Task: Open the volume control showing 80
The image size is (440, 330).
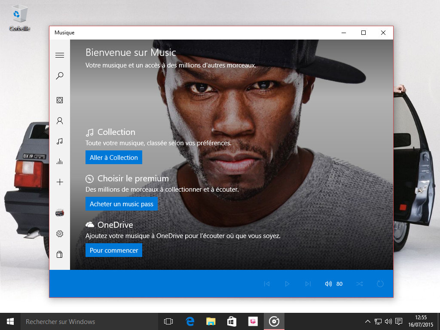Action: point(333,284)
